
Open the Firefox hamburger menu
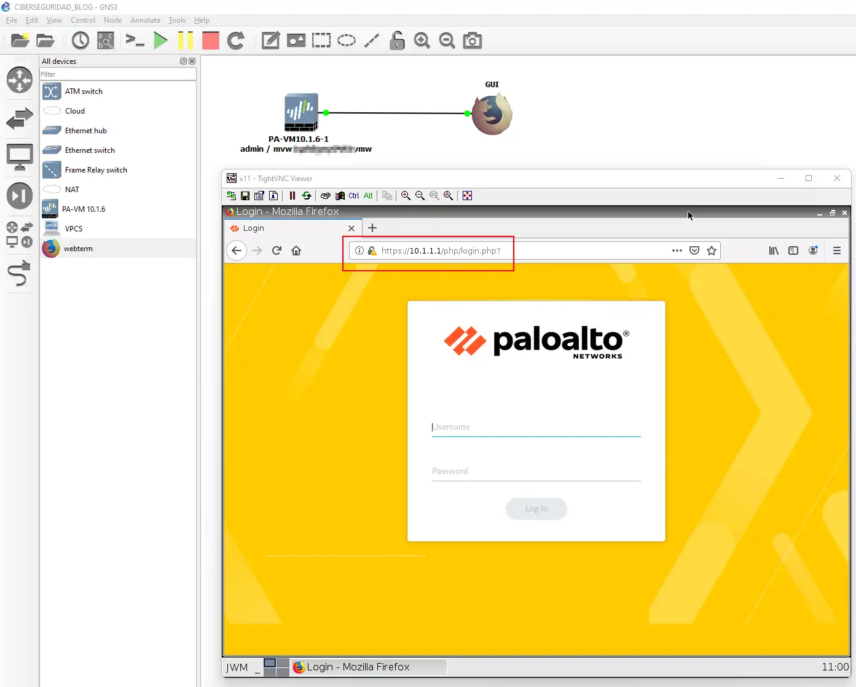pyautogui.click(x=837, y=250)
